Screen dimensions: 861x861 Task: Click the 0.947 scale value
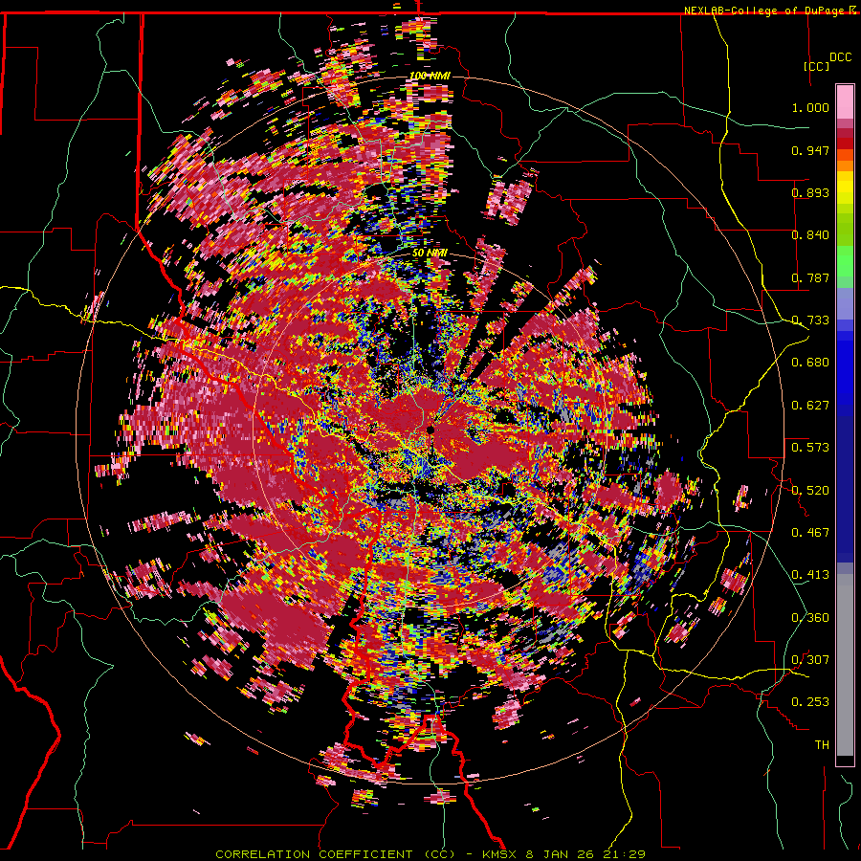[x=810, y=150]
